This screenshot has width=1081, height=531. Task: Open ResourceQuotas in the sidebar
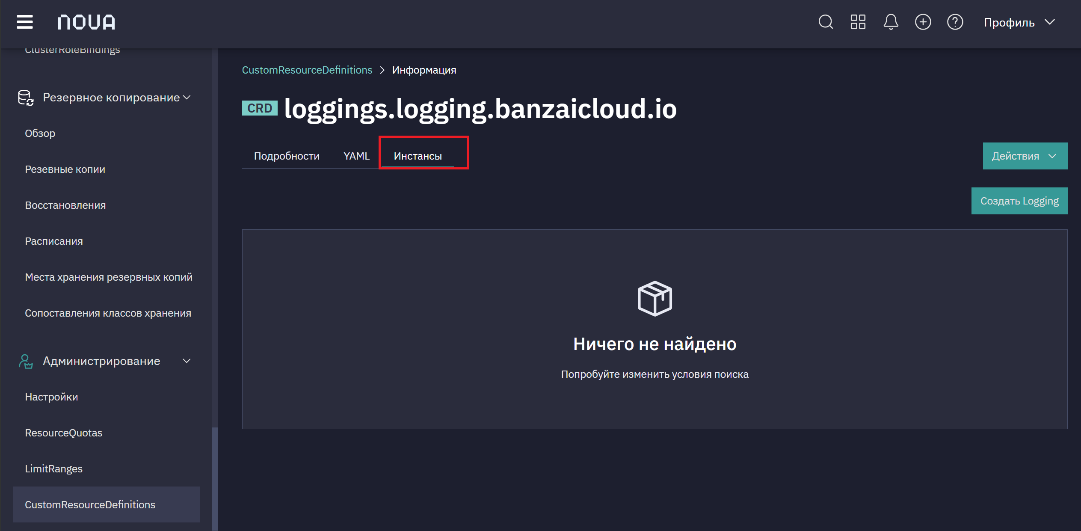click(63, 433)
